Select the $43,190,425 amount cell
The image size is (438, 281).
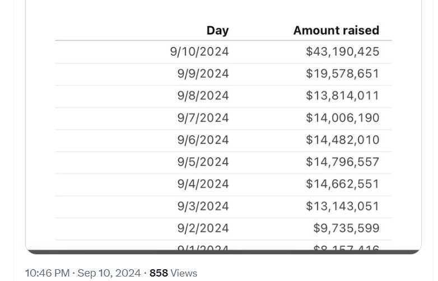(x=342, y=52)
